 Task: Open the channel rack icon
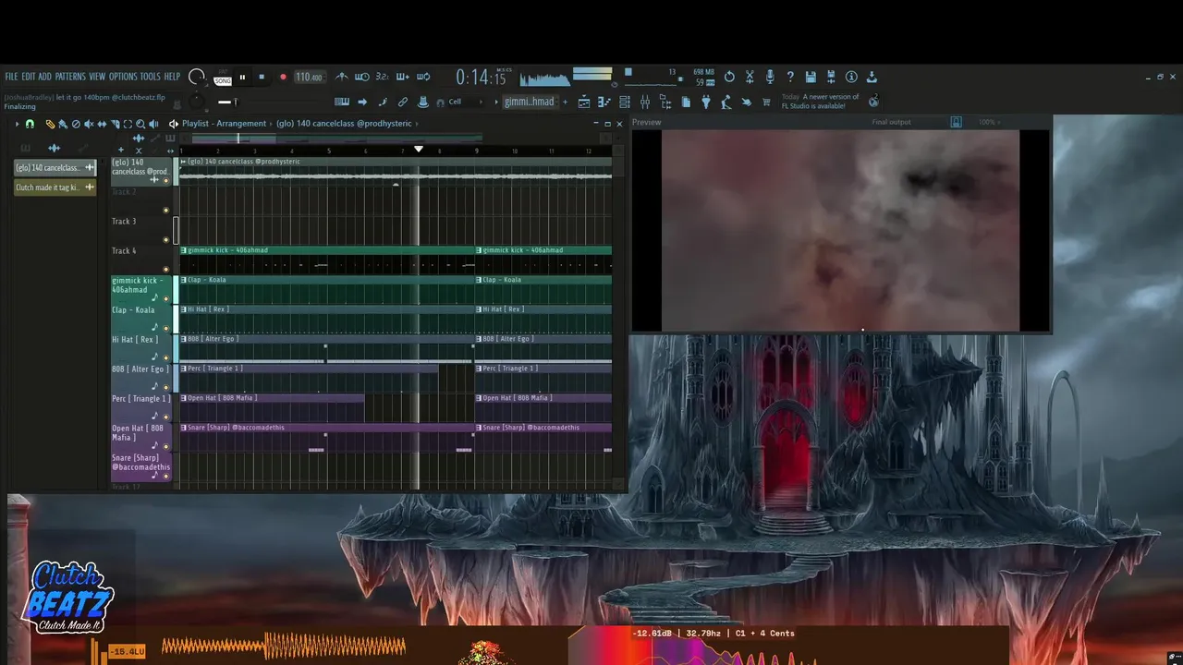[x=625, y=102]
